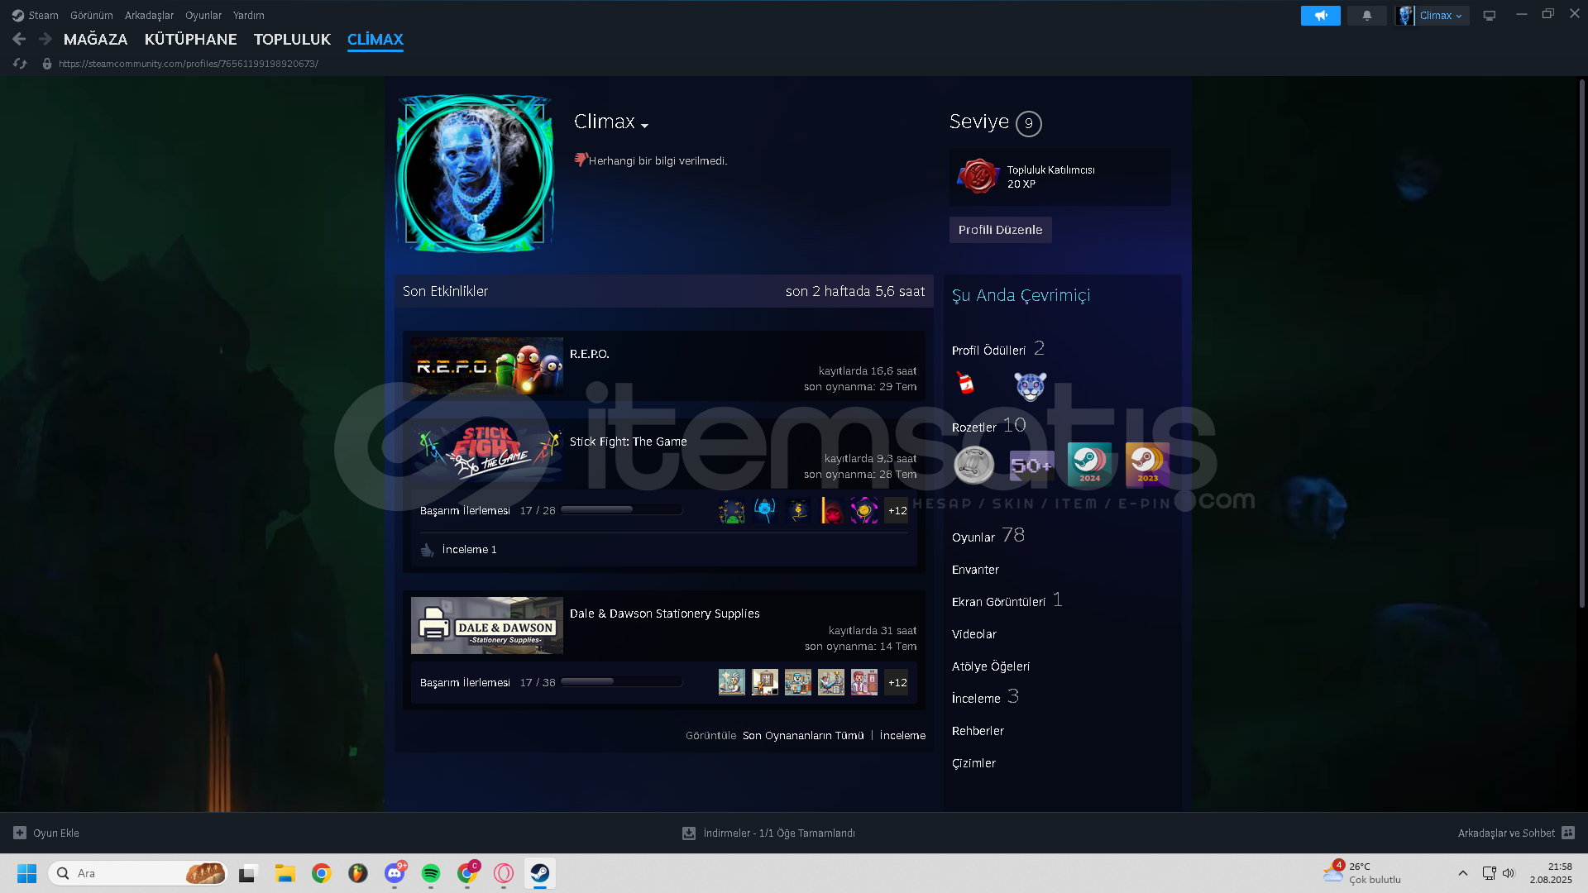This screenshot has height=893, width=1588.
Task: Open the Görünüm menu
Action: [92, 16]
